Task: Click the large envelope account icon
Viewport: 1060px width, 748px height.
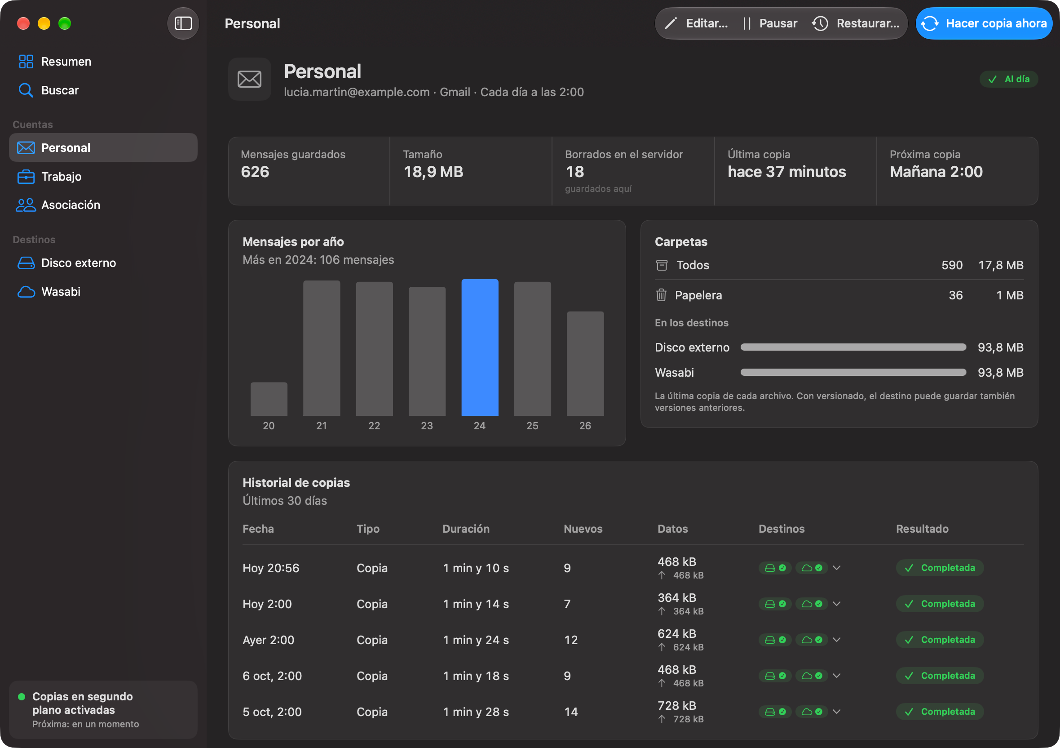Action: pyautogui.click(x=250, y=79)
